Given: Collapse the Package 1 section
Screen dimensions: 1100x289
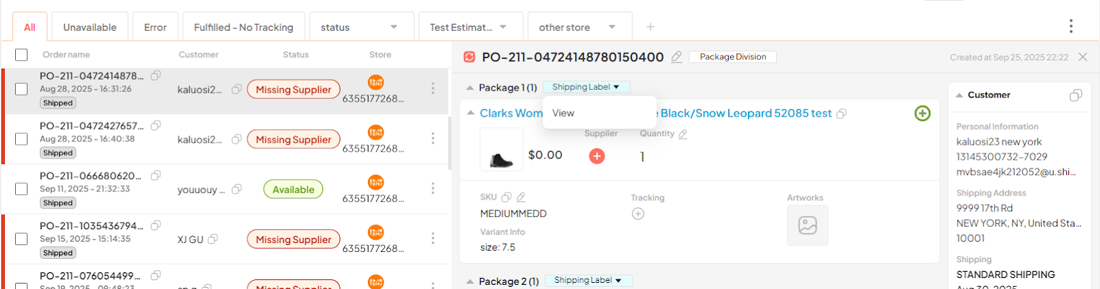Looking at the screenshot, I should tap(470, 88).
